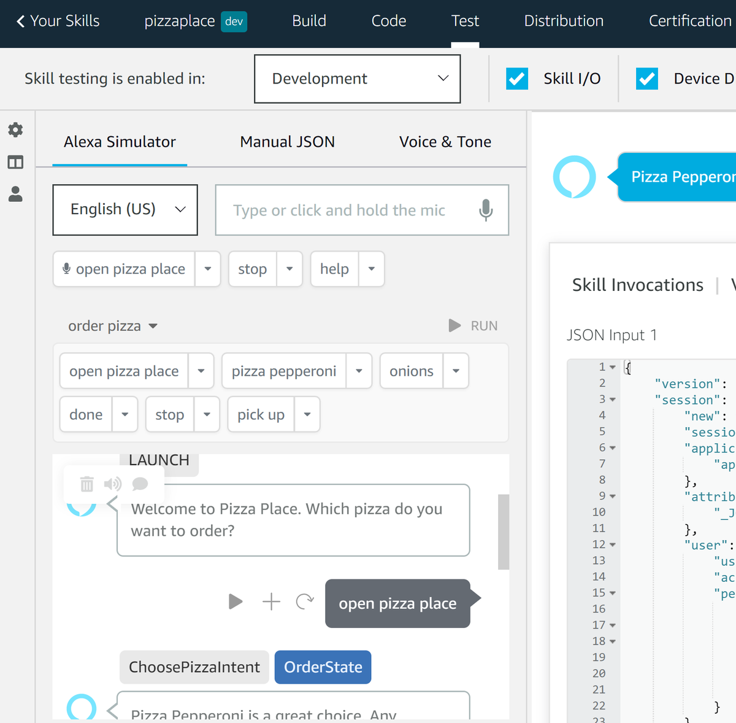Open dropdown arrow on top stop chip
736x723 pixels.
click(289, 269)
